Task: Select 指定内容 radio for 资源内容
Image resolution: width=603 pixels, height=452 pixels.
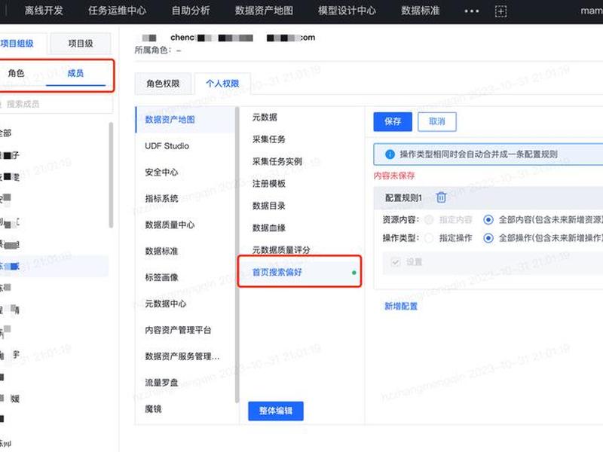Action: pyautogui.click(x=429, y=220)
